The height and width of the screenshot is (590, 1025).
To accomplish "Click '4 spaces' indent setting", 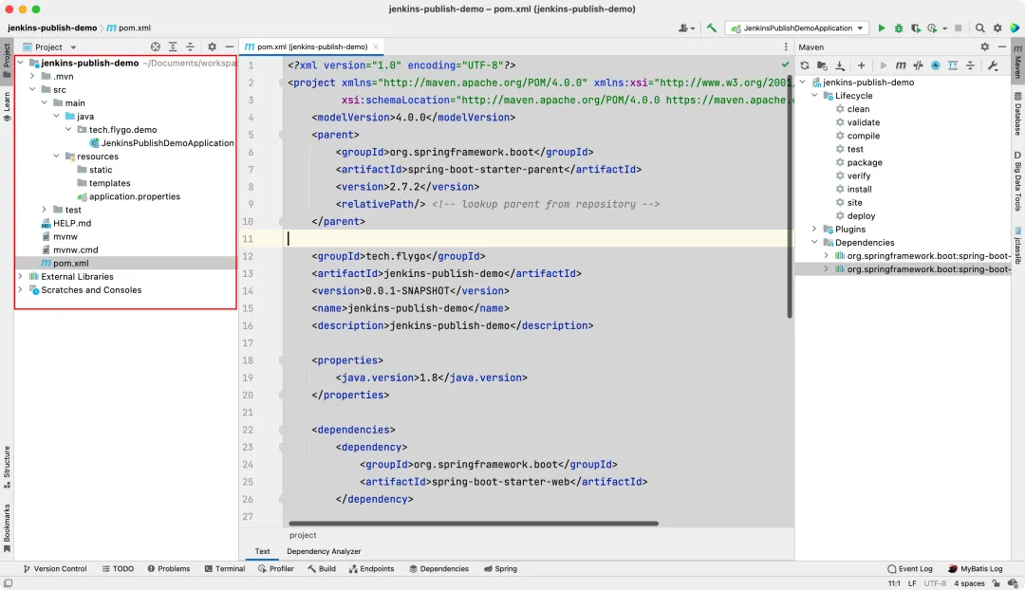I will click(969, 583).
